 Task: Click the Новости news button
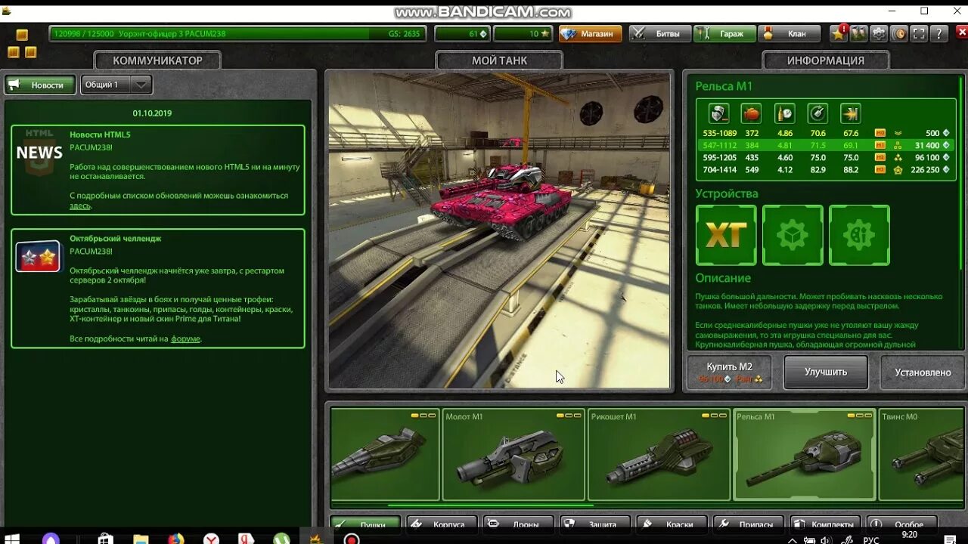[x=40, y=85]
